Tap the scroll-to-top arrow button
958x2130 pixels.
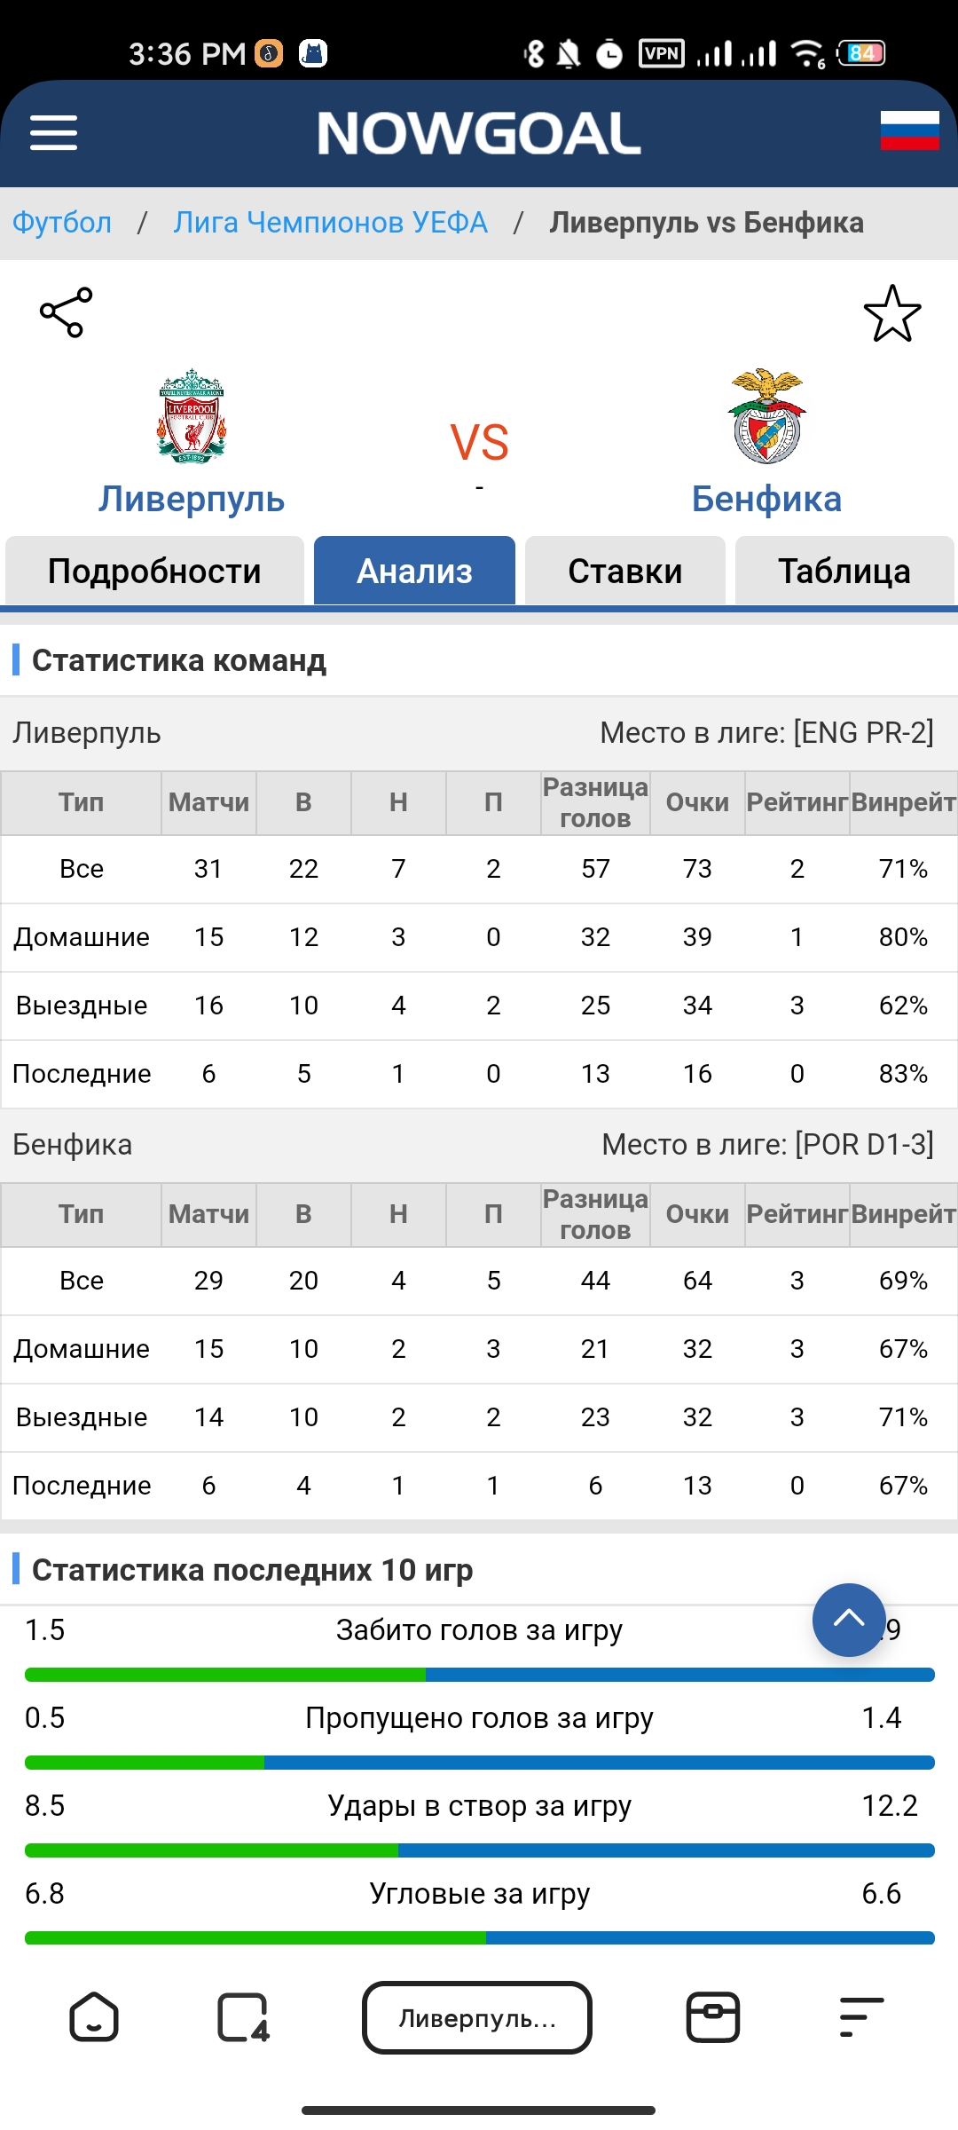[x=849, y=1620]
